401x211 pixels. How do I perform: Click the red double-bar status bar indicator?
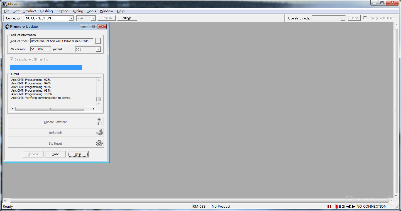coord(329,206)
